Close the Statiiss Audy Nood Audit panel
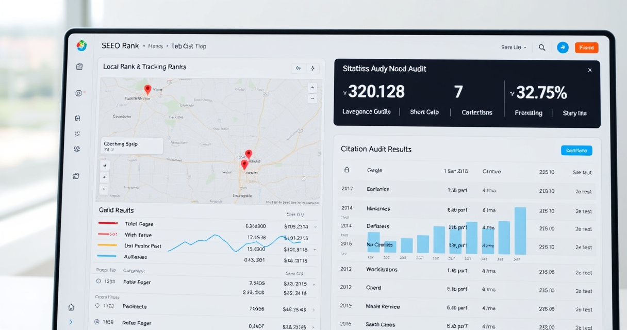This screenshot has height=330, width=627. pyautogui.click(x=590, y=70)
